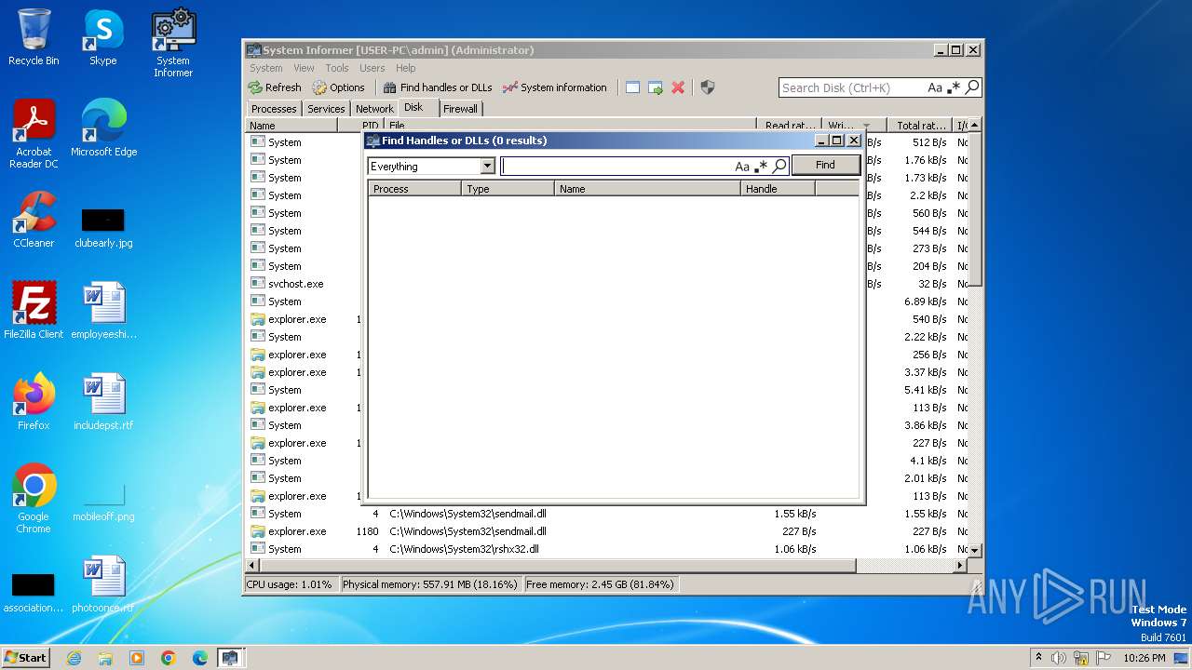The width and height of the screenshot is (1192, 670).
Task: Open CCleaner desktop icon
Action: tap(34, 220)
